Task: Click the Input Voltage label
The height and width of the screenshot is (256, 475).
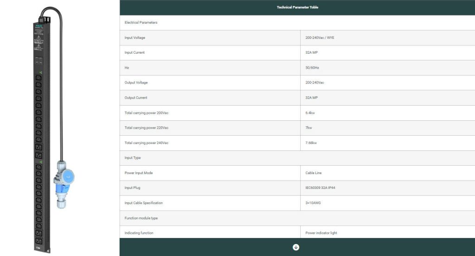Action: (x=135, y=38)
